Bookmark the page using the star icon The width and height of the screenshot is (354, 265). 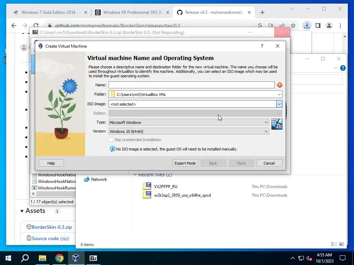pos(293,26)
